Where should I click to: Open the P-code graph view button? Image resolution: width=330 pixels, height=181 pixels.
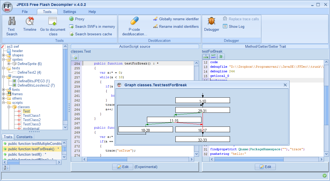206,57
